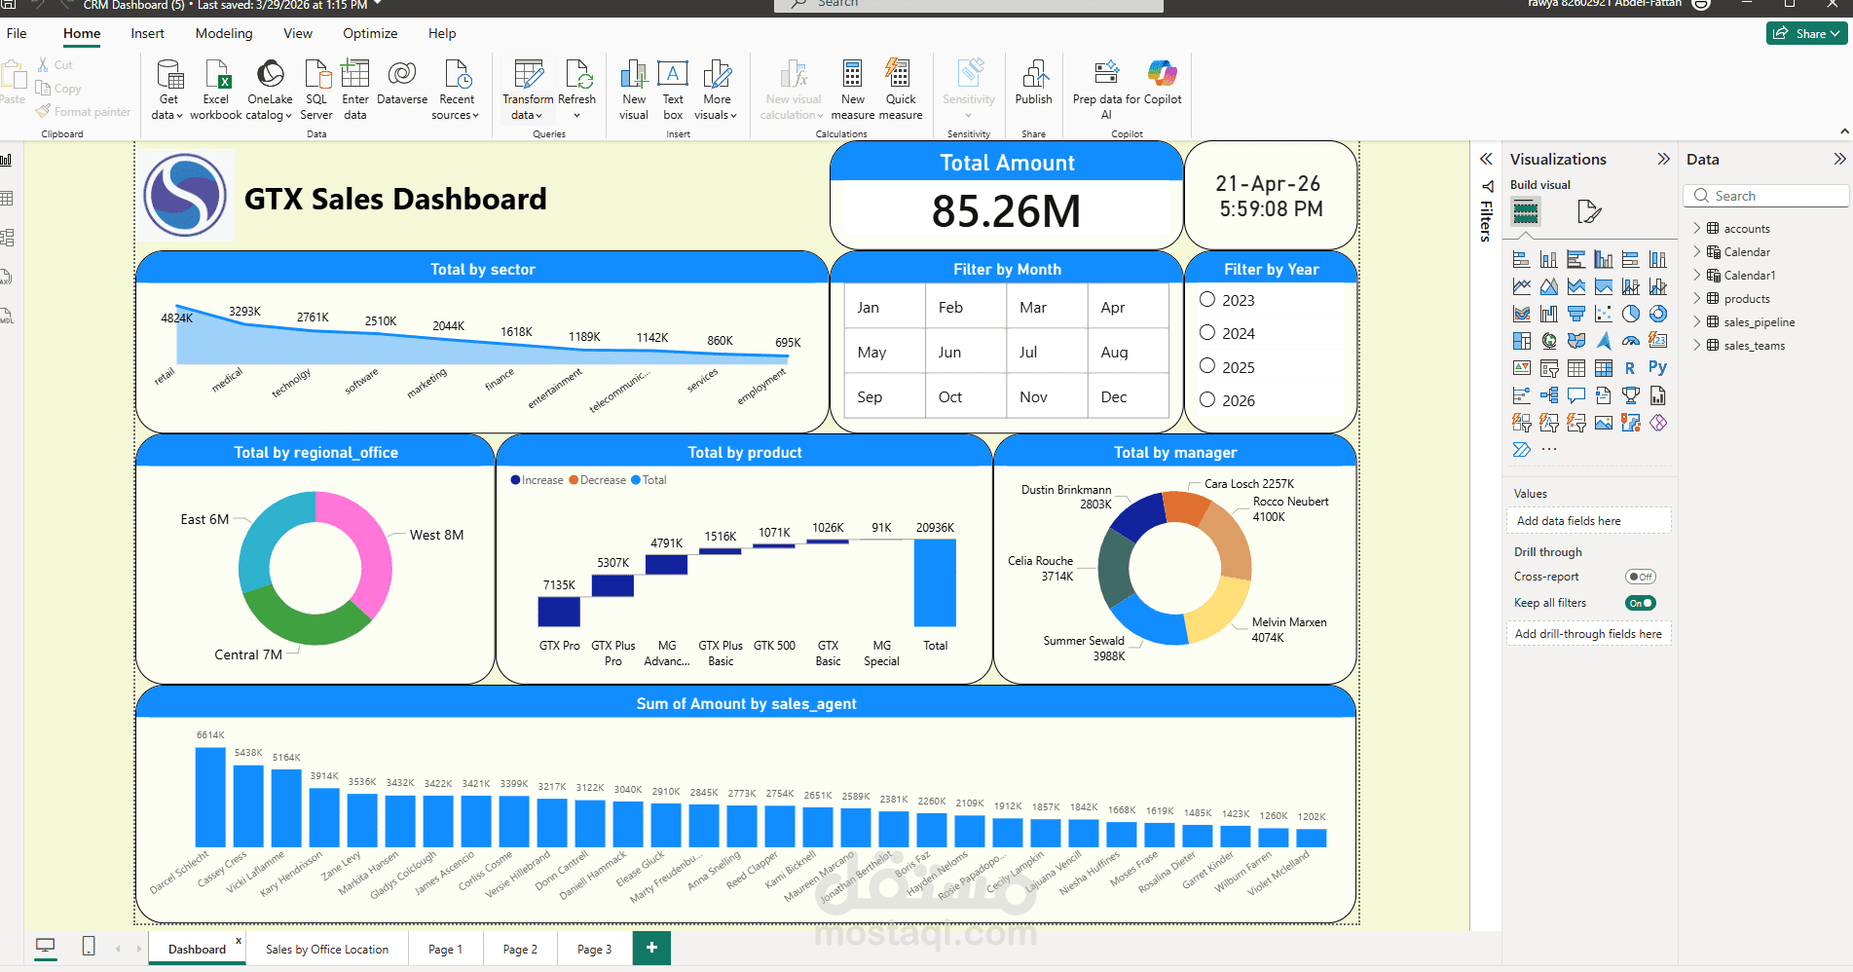Add a new page with plus button
1853x972 pixels.
coord(651,948)
